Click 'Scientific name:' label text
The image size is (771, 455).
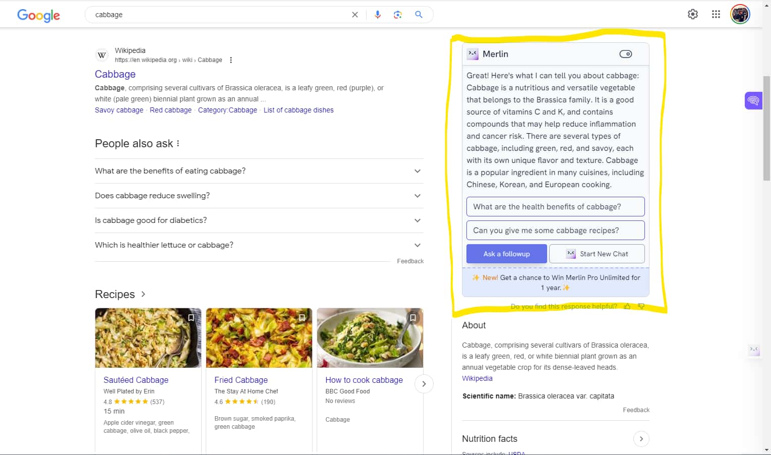[489, 396]
